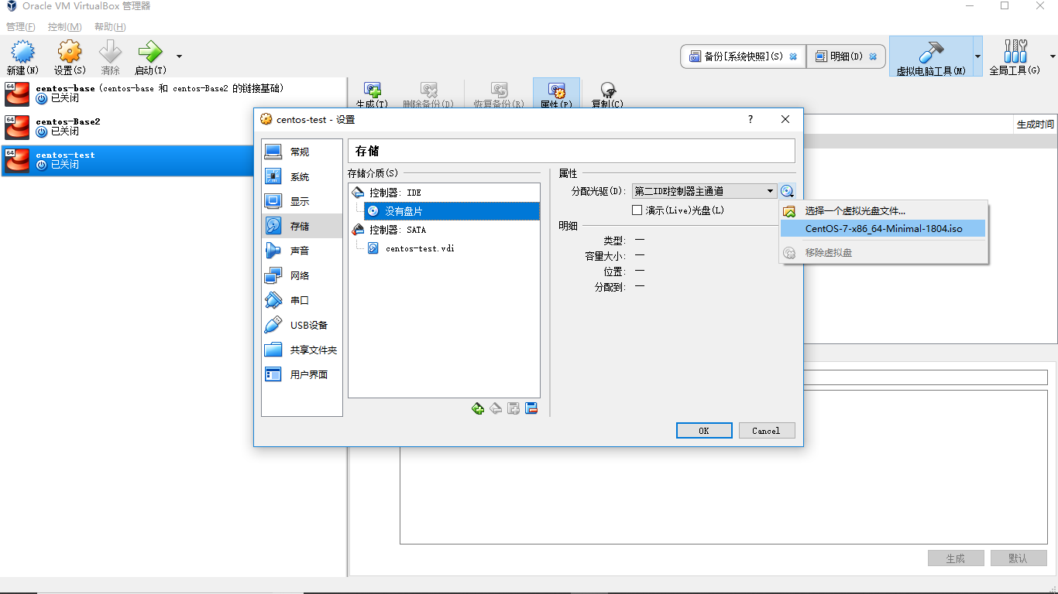Click 生成(T) take snapshot icon
The width and height of the screenshot is (1058, 594).
[372, 94]
